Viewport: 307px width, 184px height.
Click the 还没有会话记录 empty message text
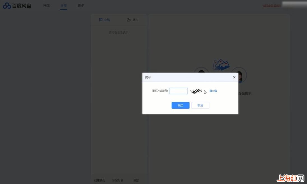pos(119,32)
